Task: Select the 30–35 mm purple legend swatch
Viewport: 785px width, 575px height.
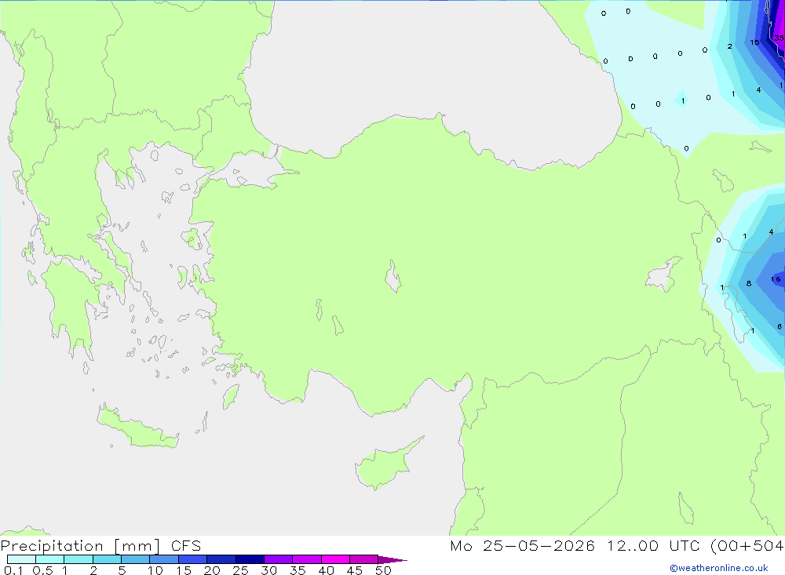Action: [x=279, y=559]
